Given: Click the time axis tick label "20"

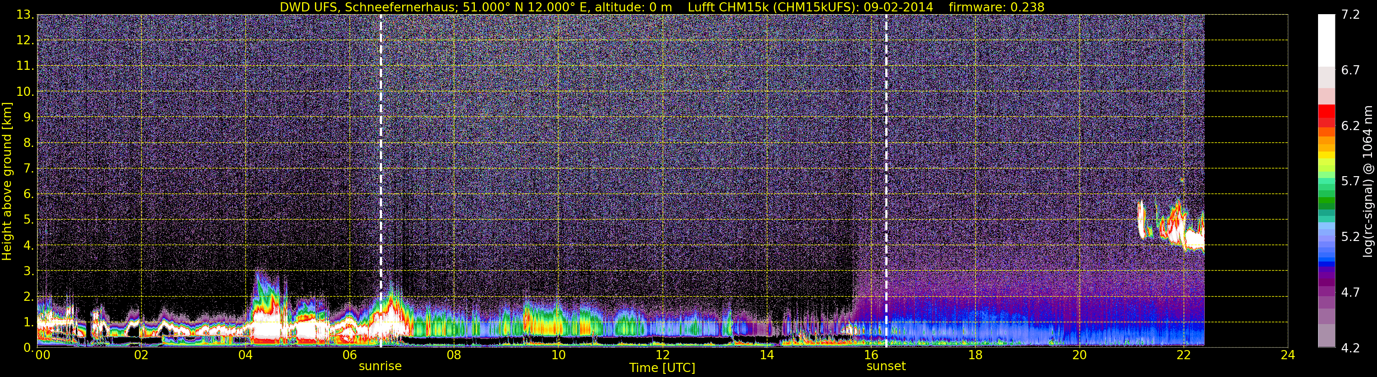Looking at the screenshot, I should (1079, 356).
